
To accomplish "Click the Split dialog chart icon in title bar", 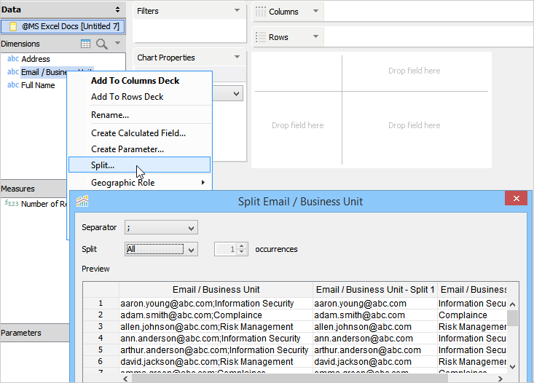I will click(x=82, y=202).
